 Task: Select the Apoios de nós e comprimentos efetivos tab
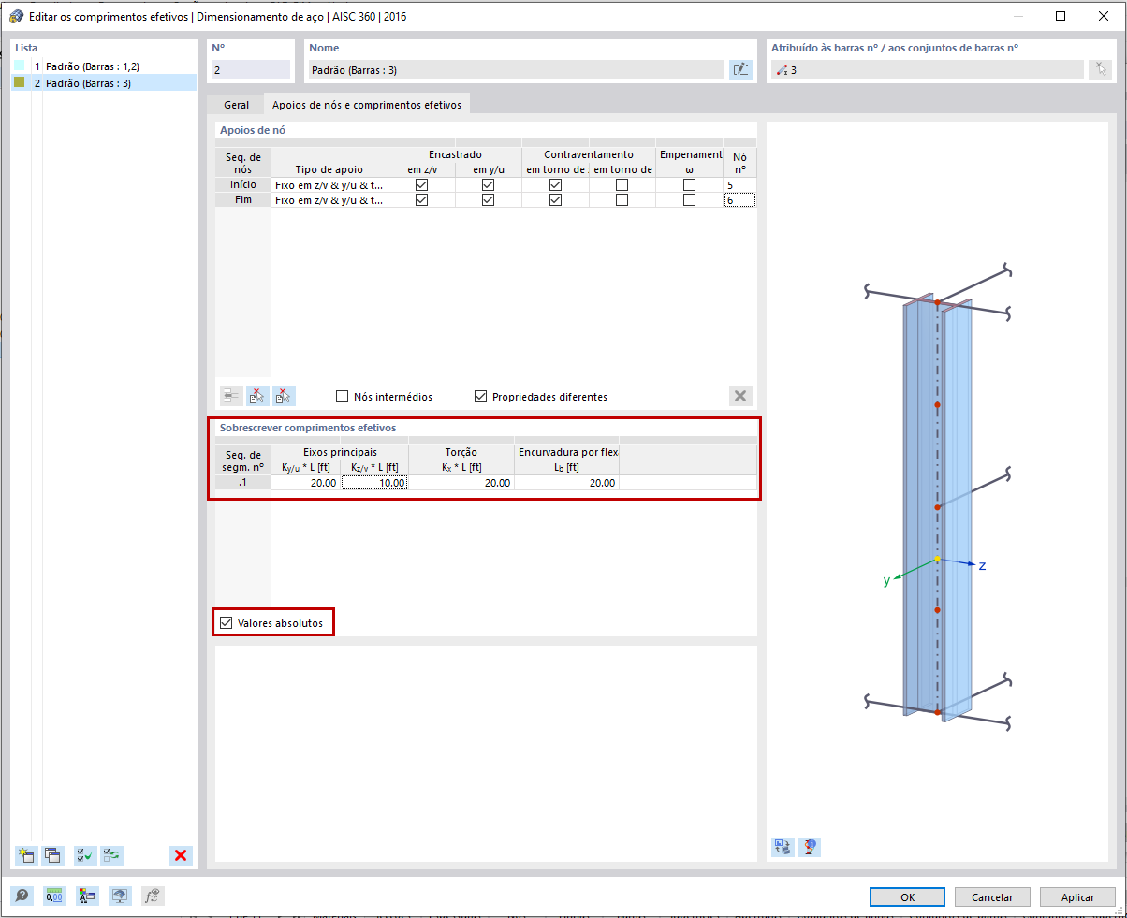pyautogui.click(x=367, y=105)
